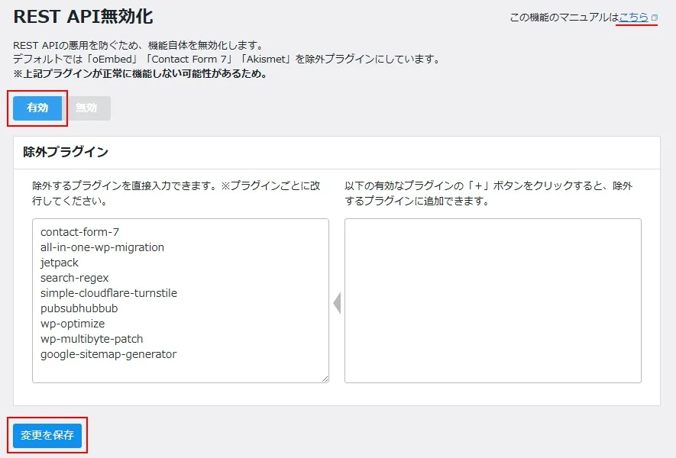Place cursor on the wp-optimize entry
This screenshot has height=458, width=676.
click(73, 324)
